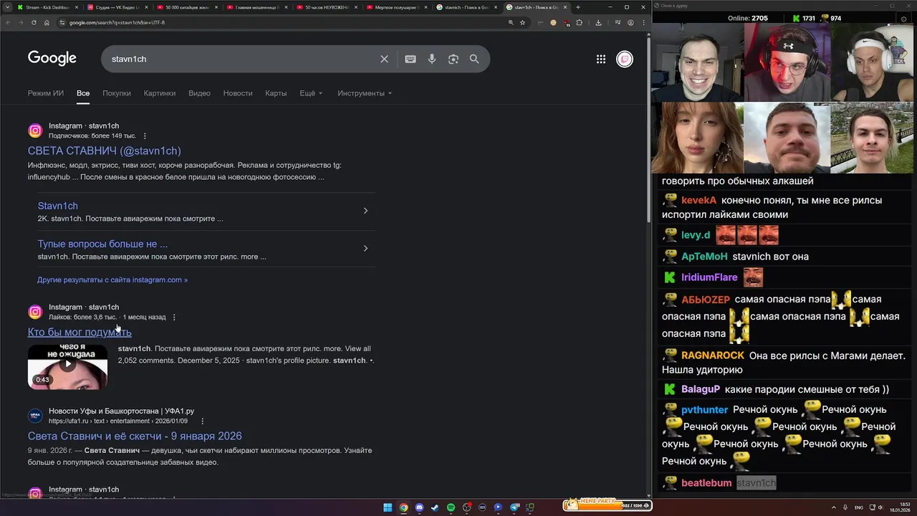
Task: Play the 0:43 video thumbnail
Action: (67, 367)
